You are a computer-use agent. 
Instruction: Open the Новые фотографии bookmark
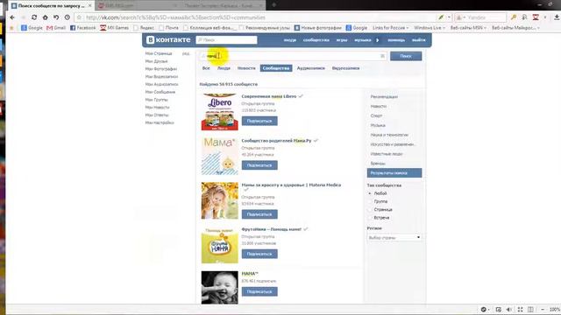coord(317,27)
